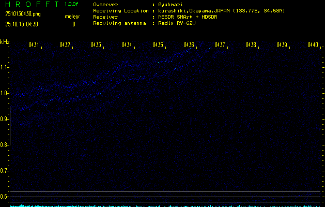This screenshot has width=325, height=207.
Task: Click the meteor count label
Action: [72, 17]
